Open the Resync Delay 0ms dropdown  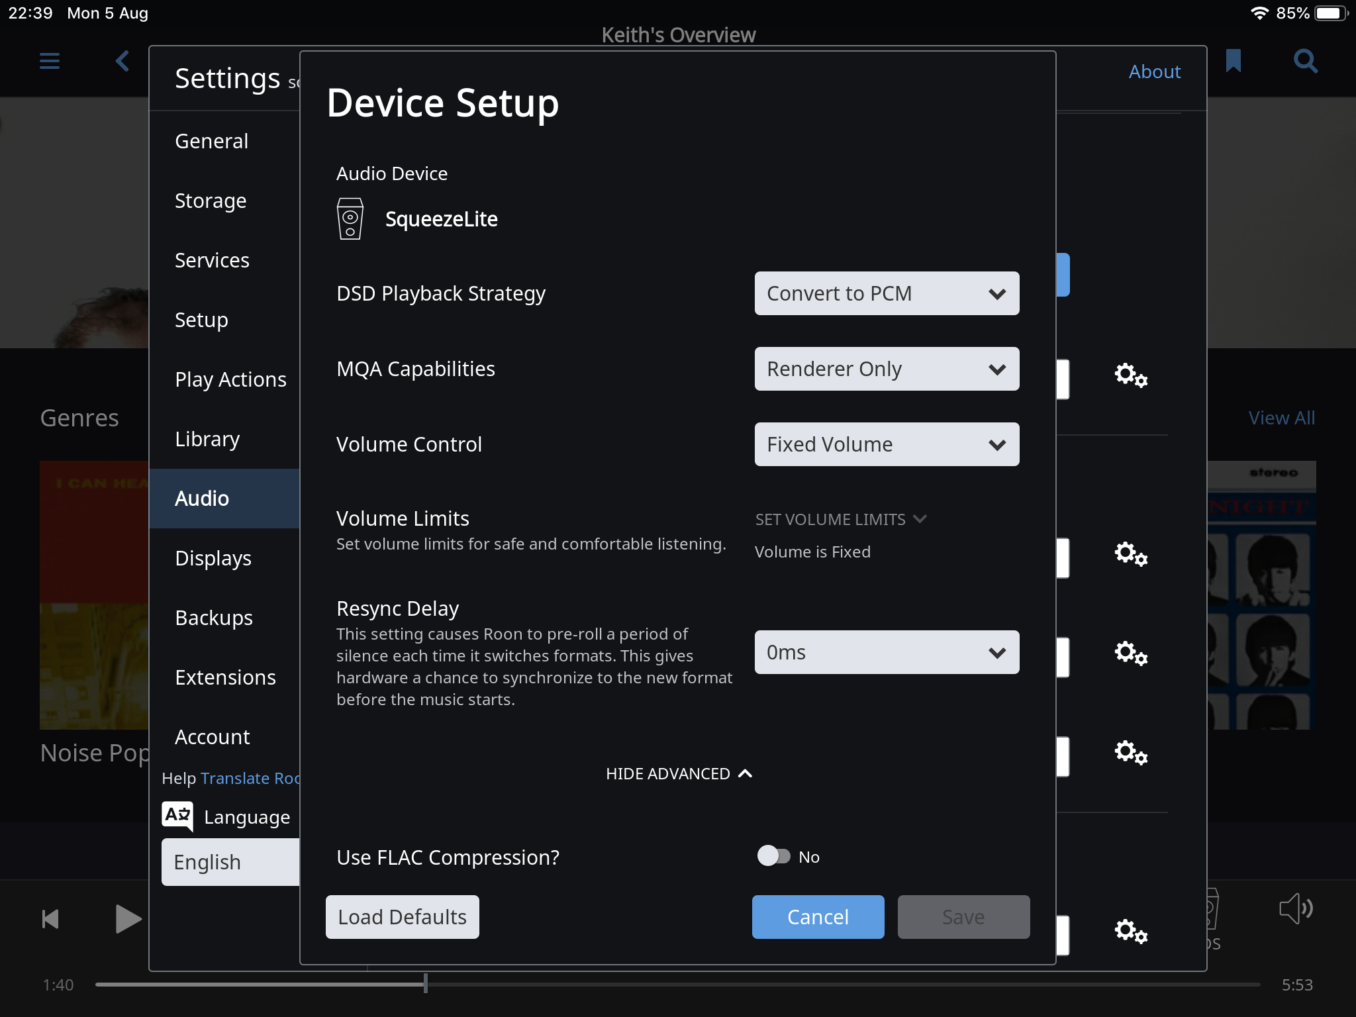coord(887,652)
